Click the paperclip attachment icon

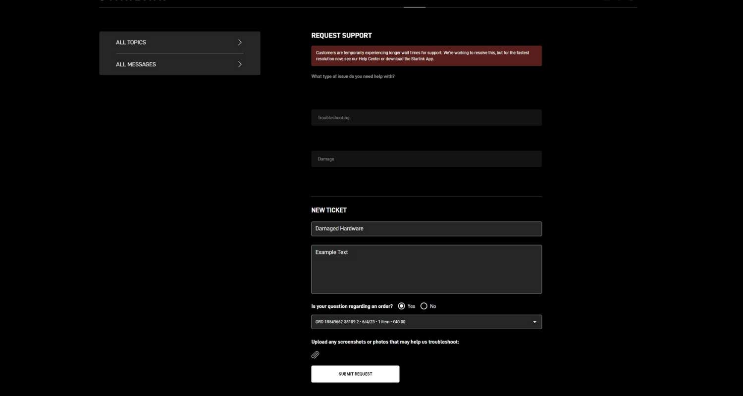pos(315,355)
